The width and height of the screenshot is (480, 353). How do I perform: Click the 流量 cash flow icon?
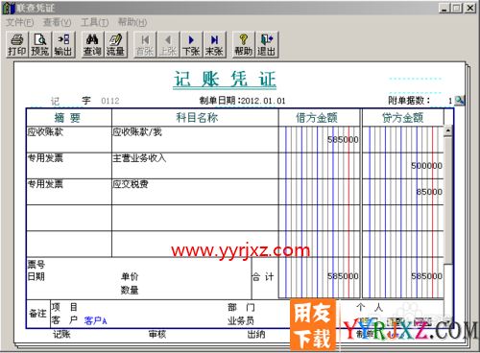click(115, 44)
